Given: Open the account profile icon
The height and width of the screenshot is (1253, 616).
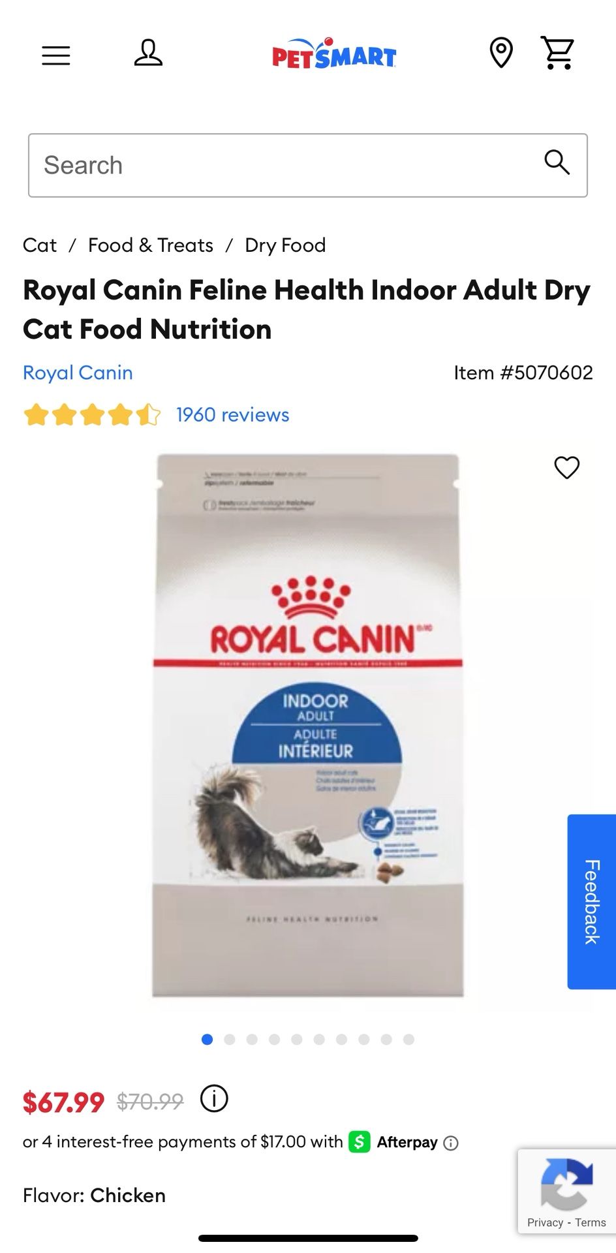Looking at the screenshot, I should point(148,53).
